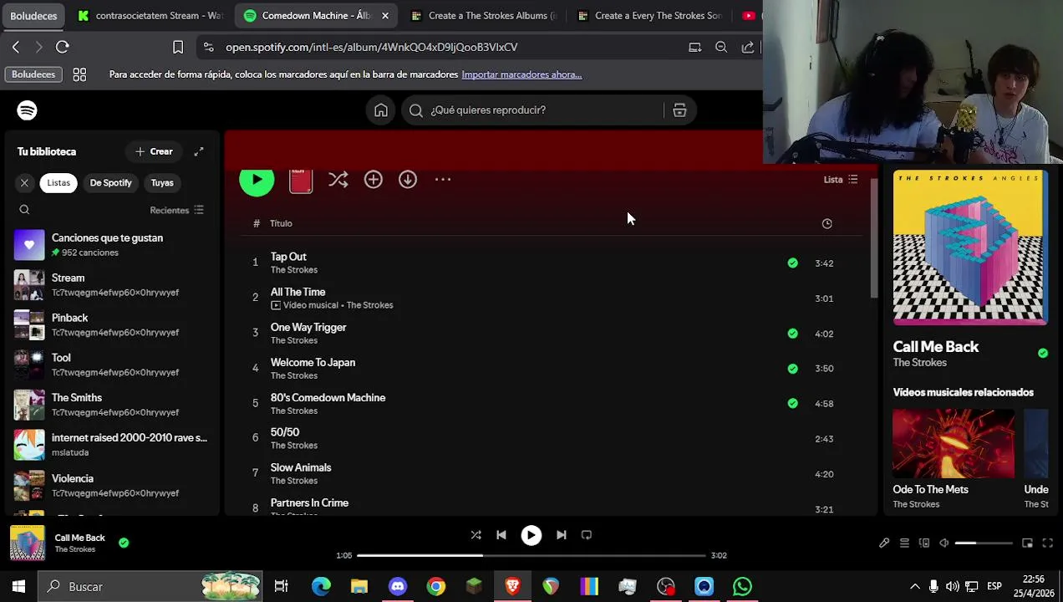Open the Browse icon beside search bar
The height and width of the screenshot is (602, 1063).
click(679, 110)
